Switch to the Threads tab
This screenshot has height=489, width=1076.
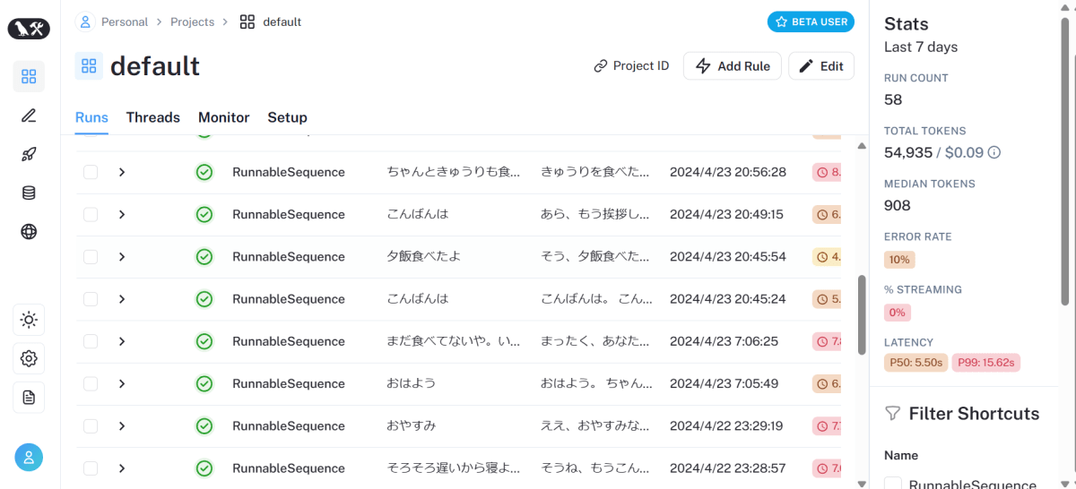(x=152, y=117)
